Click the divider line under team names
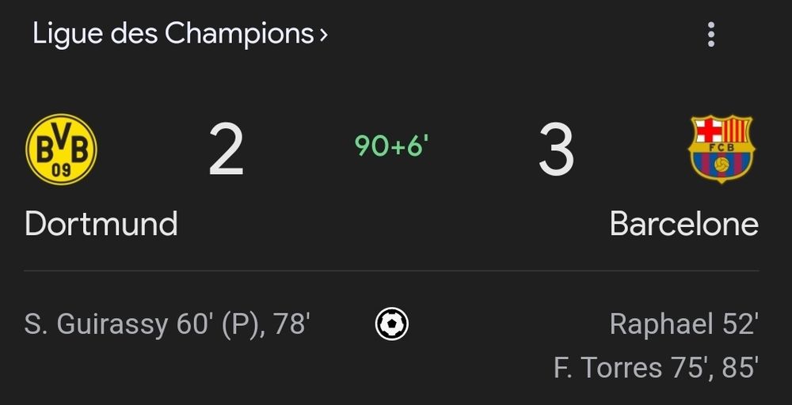The width and height of the screenshot is (792, 405). coord(391,271)
